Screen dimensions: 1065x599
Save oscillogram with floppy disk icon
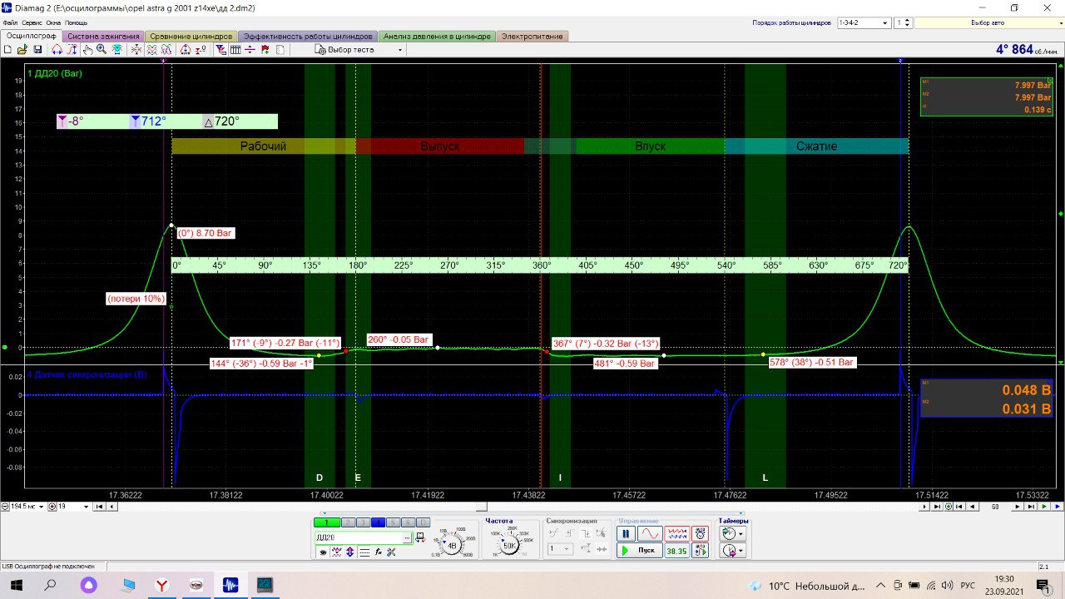tap(37, 50)
